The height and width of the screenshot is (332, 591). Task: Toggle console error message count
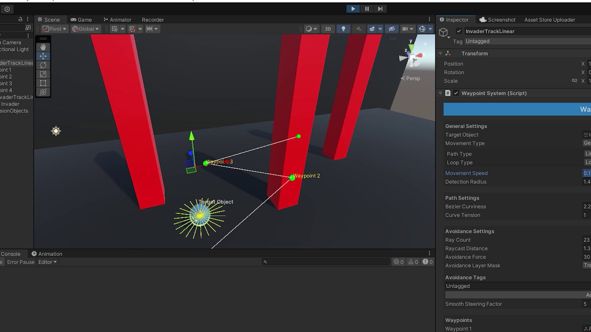pyautogui.click(x=428, y=262)
